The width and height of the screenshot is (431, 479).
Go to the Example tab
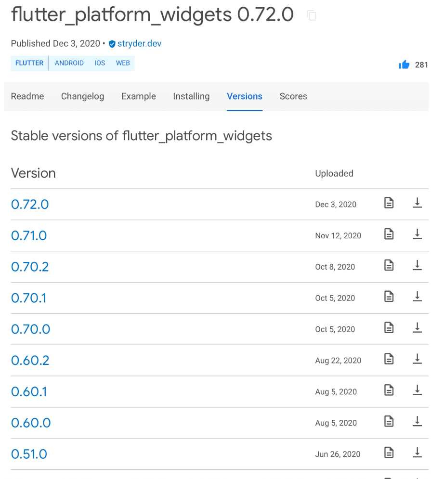click(x=139, y=97)
